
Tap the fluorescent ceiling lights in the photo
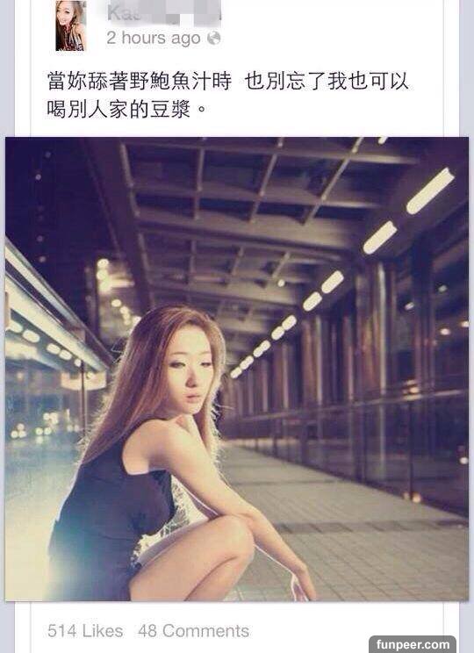pyautogui.click(x=429, y=191)
